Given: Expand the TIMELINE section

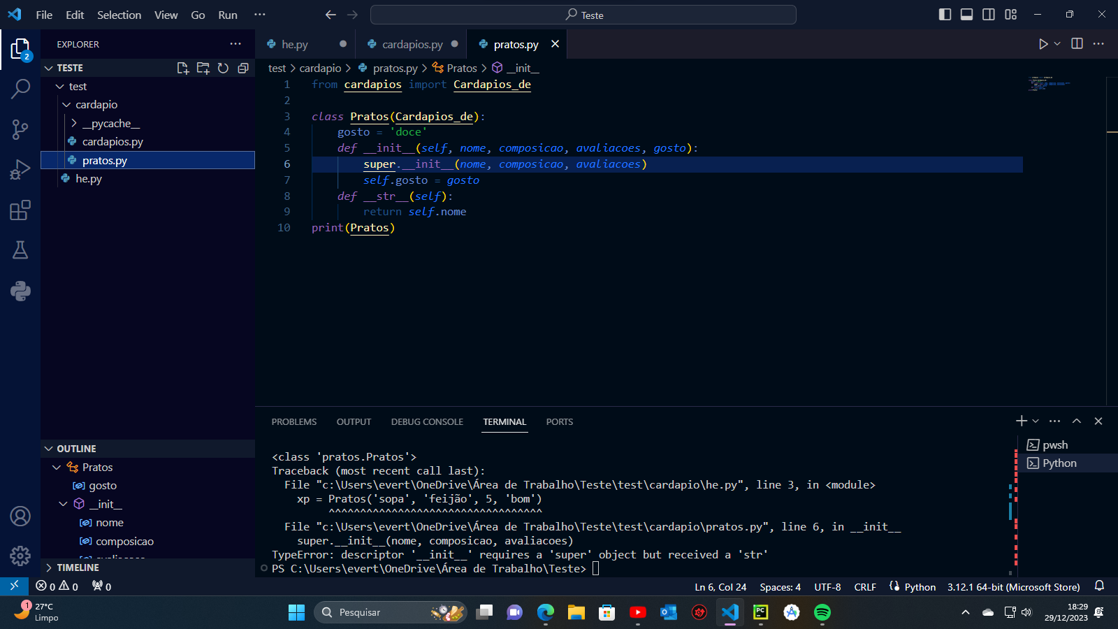Looking at the screenshot, I should 48,567.
